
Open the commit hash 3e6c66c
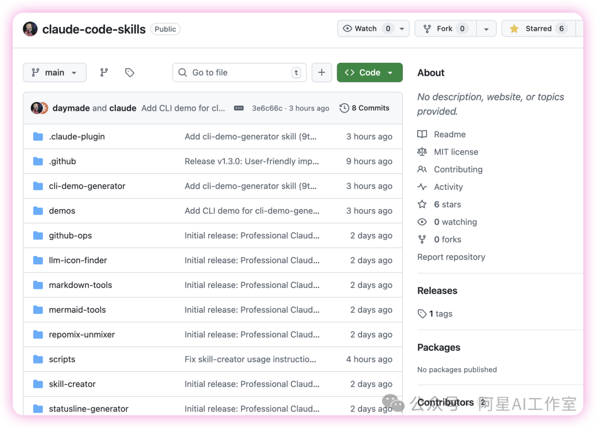(267, 108)
